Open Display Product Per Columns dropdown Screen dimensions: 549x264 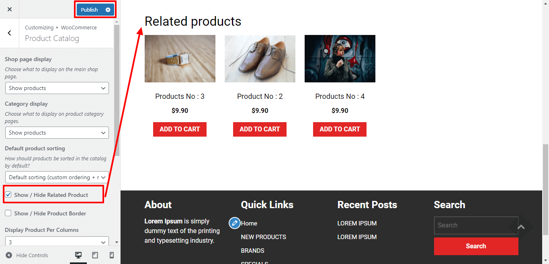[57, 242]
